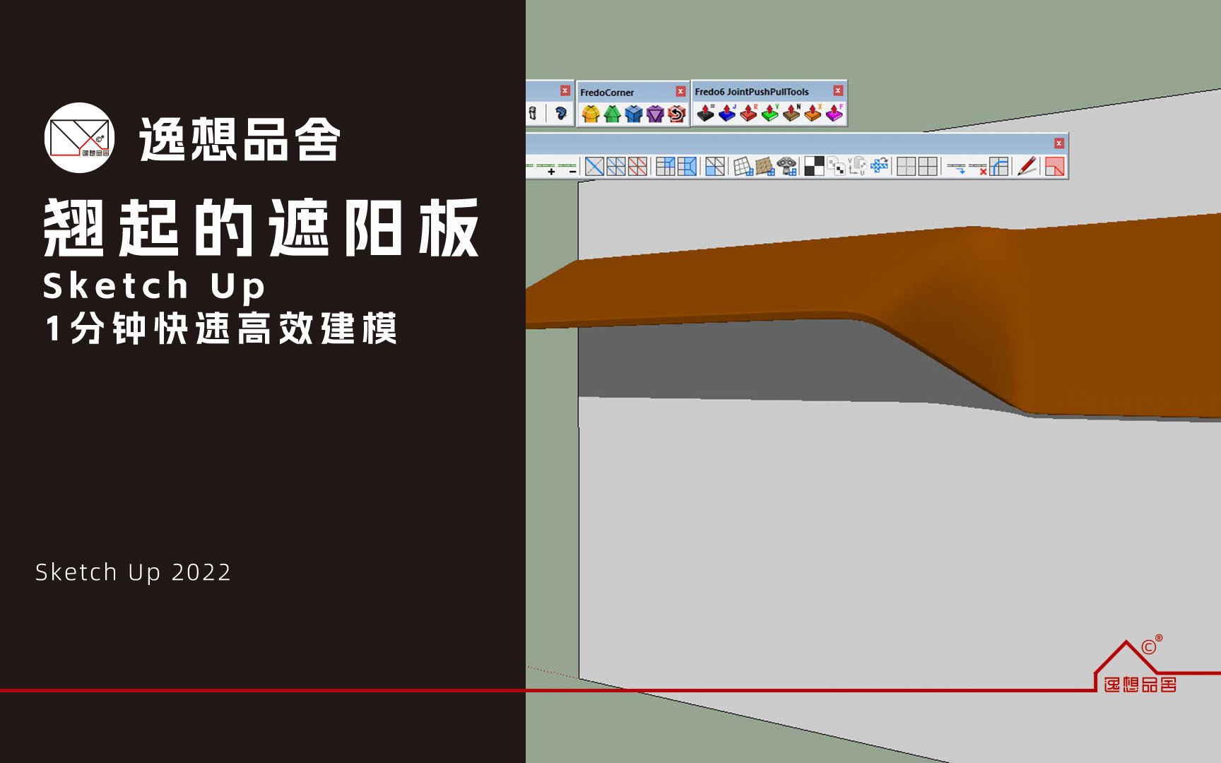Click the paste UV coordinates icon
This screenshot has width=1221, height=763.
point(857,166)
